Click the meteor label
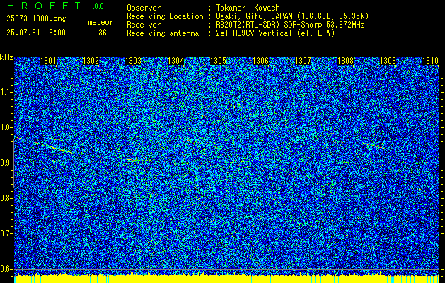445x283 pixels. pos(100,22)
